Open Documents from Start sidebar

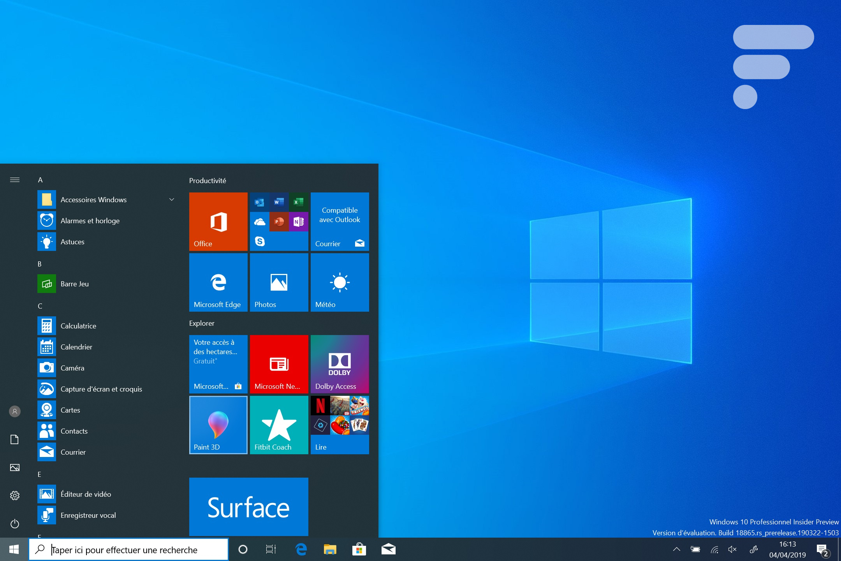15,439
